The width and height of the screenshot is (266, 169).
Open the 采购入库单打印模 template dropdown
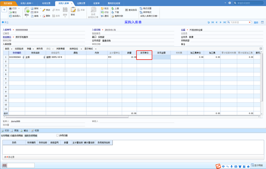point(149,16)
